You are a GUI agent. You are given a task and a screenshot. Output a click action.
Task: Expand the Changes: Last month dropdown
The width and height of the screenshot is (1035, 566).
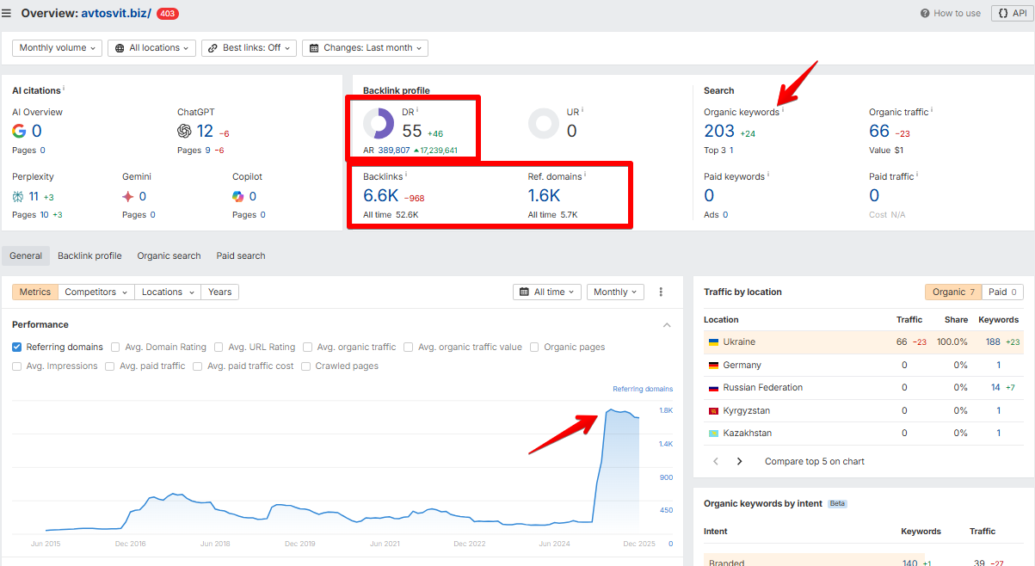click(x=366, y=48)
